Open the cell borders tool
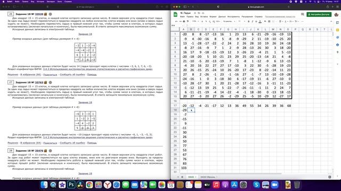Viewport: 341px width, 191px height. click(x=269, y=21)
